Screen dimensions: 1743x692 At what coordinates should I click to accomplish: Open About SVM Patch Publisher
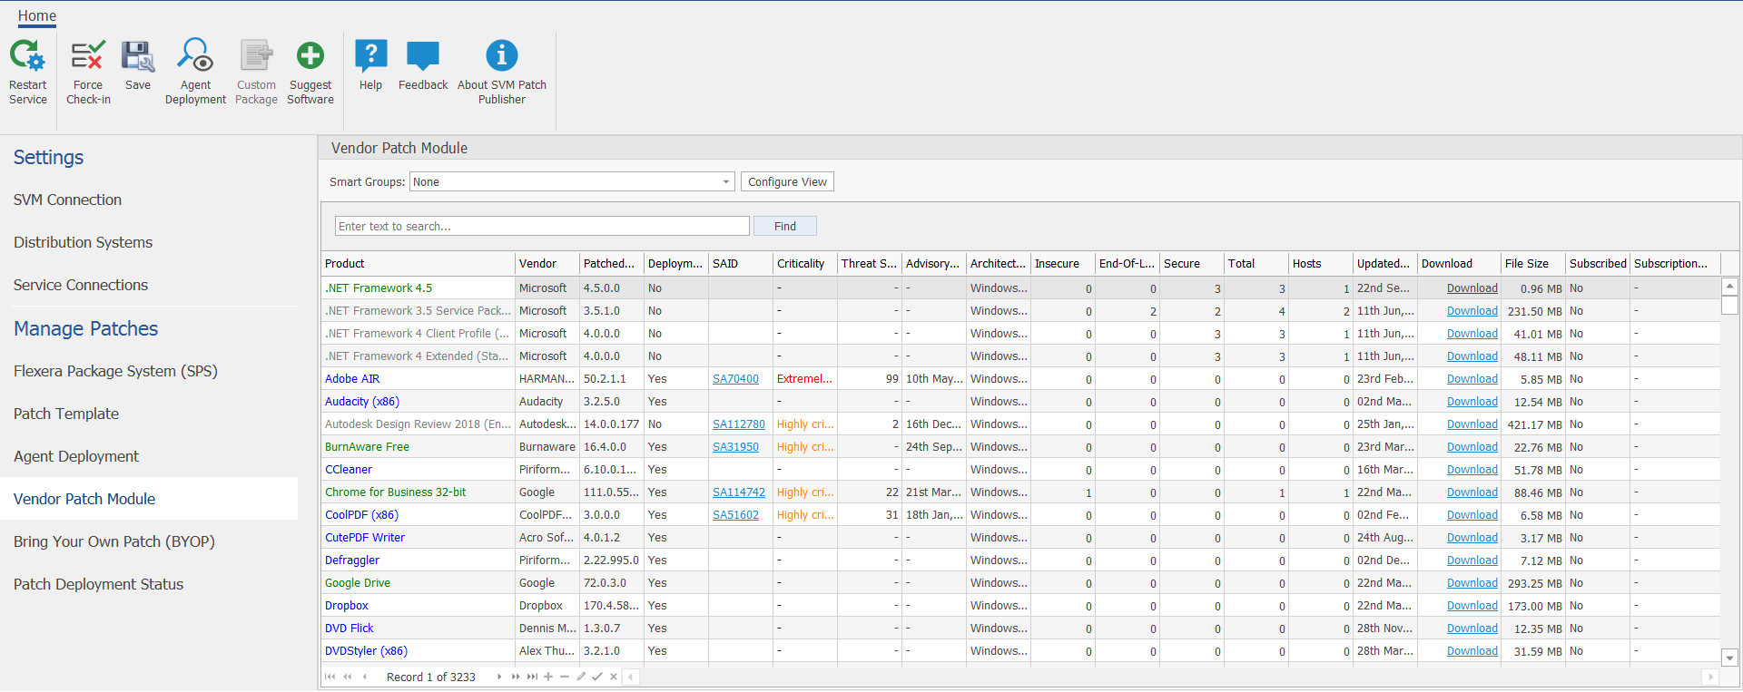pos(502,56)
